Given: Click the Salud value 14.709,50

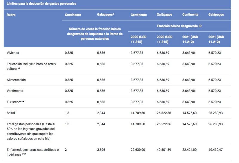Looking at the screenshot, I should [x=138, y=113].
